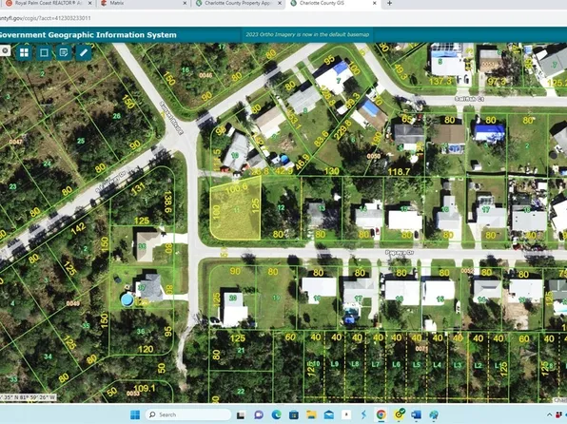The height and width of the screenshot is (424, 567).
Task: Click the '118.7' dimension label
Action: pyautogui.click(x=399, y=172)
